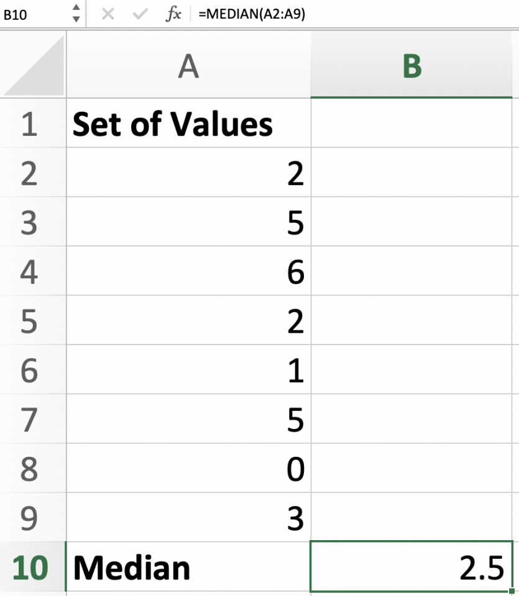Click the Select All corner triangle
The image size is (519, 596).
coord(34,65)
